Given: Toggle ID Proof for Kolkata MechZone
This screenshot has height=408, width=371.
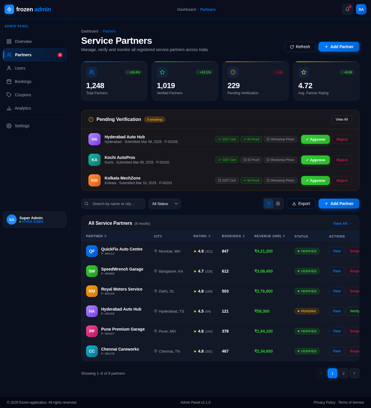Looking at the screenshot, I should (251, 180).
